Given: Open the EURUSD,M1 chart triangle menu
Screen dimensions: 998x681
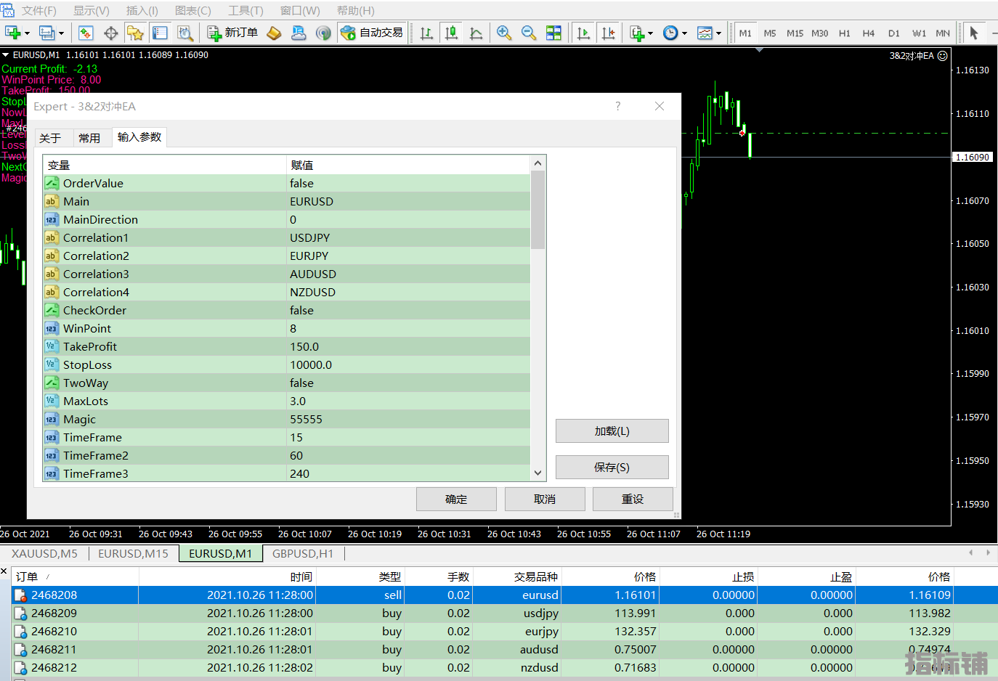Looking at the screenshot, I should pyautogui.click(x=6, y=54).
